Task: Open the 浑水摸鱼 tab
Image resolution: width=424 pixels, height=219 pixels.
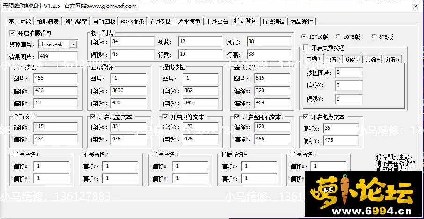Action: pos(190,22)
